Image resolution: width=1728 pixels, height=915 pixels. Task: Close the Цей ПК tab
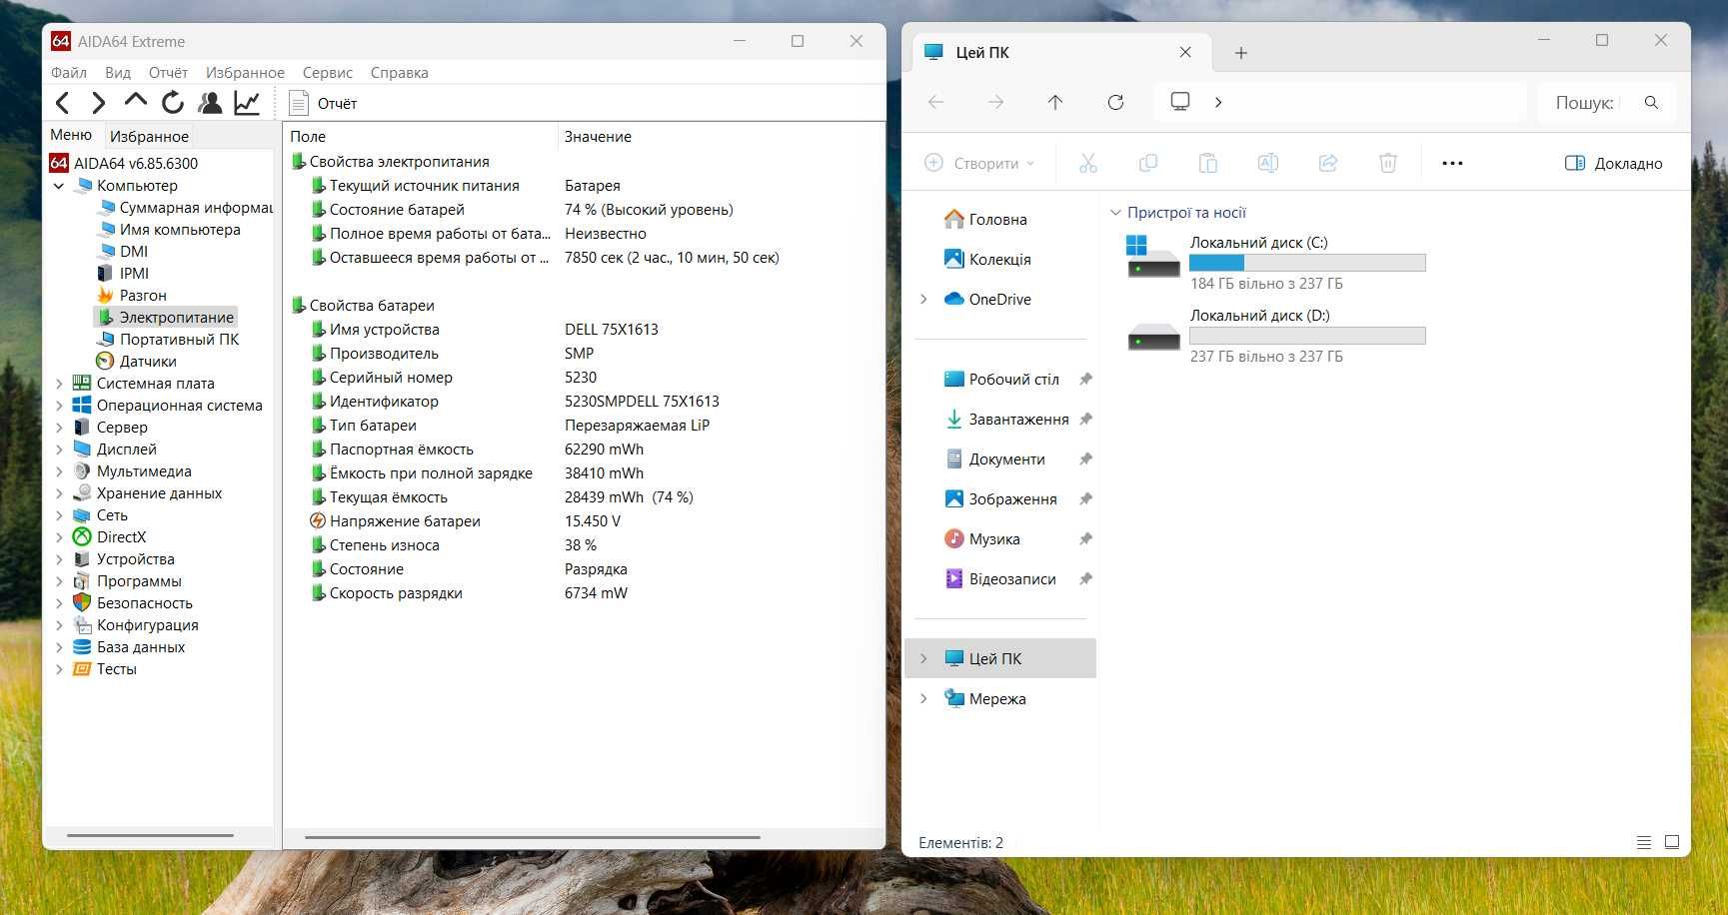click(x=1185, y=52)
